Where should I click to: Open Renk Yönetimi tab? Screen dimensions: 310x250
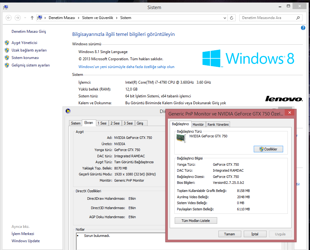[x=218, y=125]
